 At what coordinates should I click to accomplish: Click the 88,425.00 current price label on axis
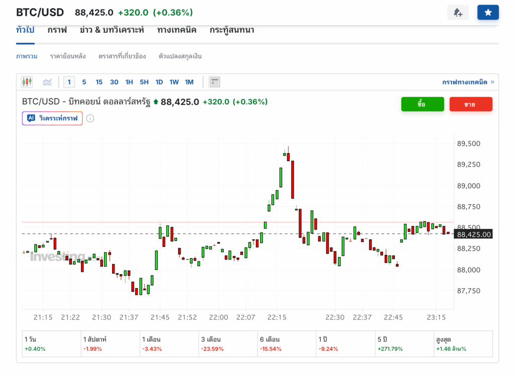473,234
